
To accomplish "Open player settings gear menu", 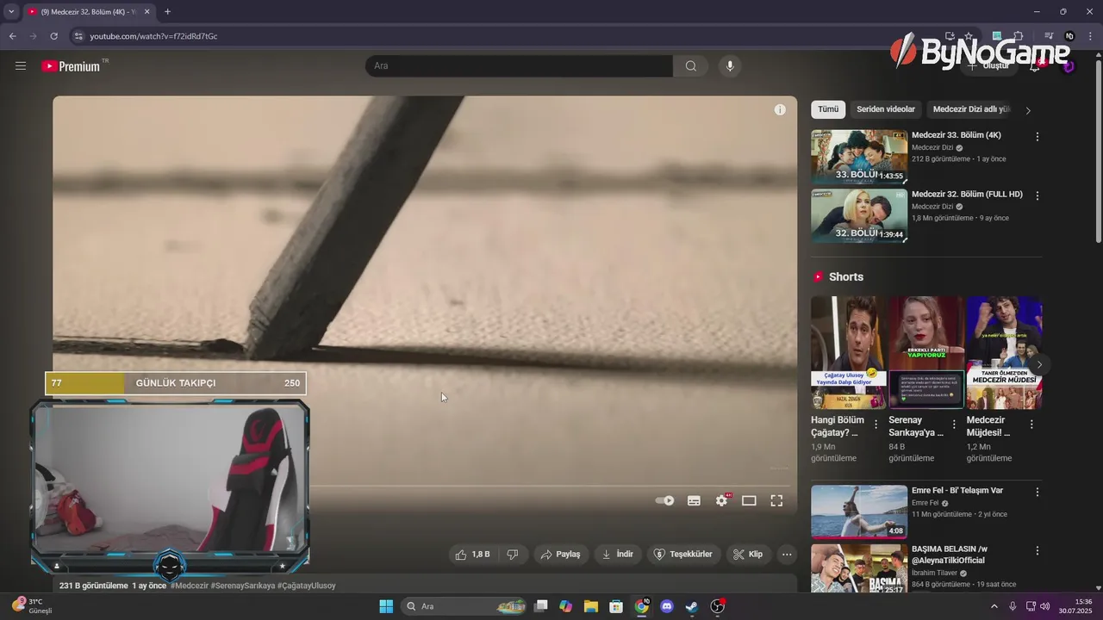I will click(722, 500).
